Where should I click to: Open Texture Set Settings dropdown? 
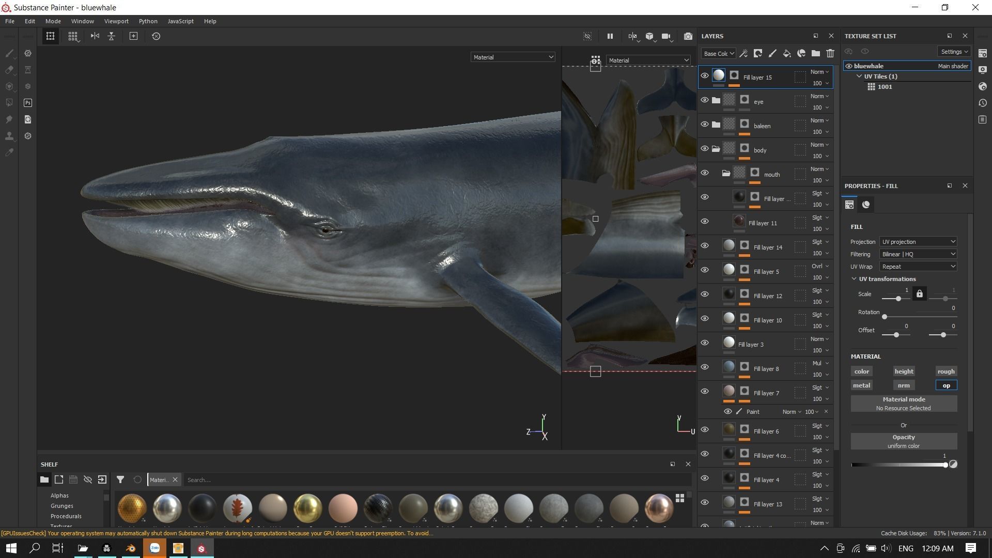[954, 52]
